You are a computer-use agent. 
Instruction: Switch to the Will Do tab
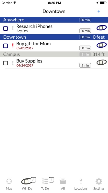click(x=27, y=184)
